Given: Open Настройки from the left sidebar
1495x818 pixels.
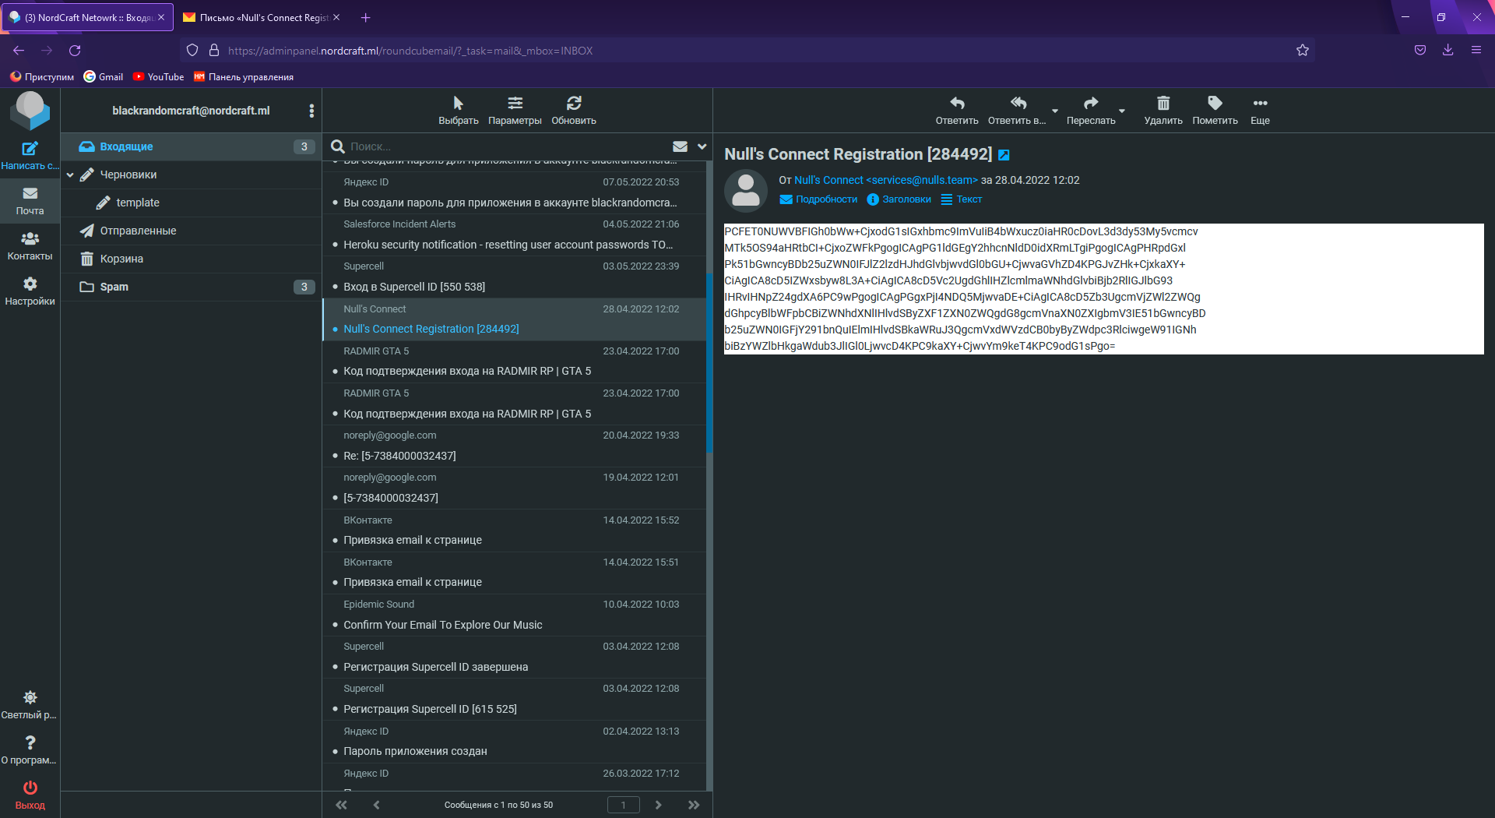Looking at the screenshot, I should [x=30, y=290].
